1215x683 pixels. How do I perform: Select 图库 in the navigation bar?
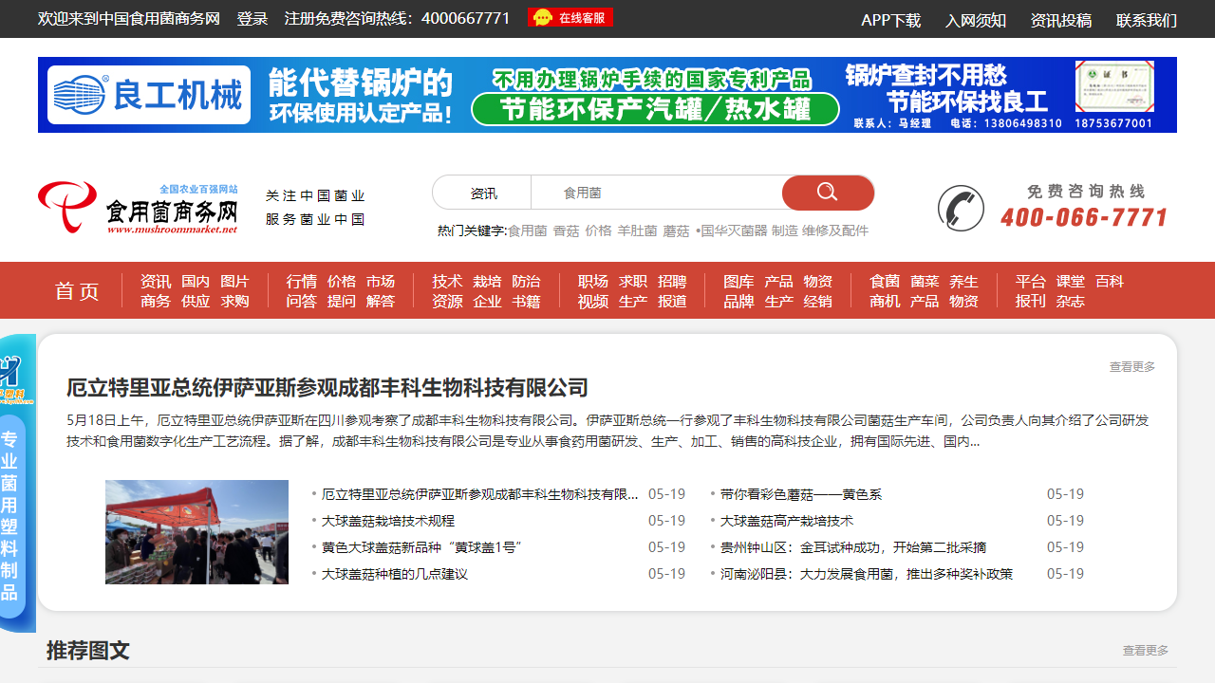point(738,282)
